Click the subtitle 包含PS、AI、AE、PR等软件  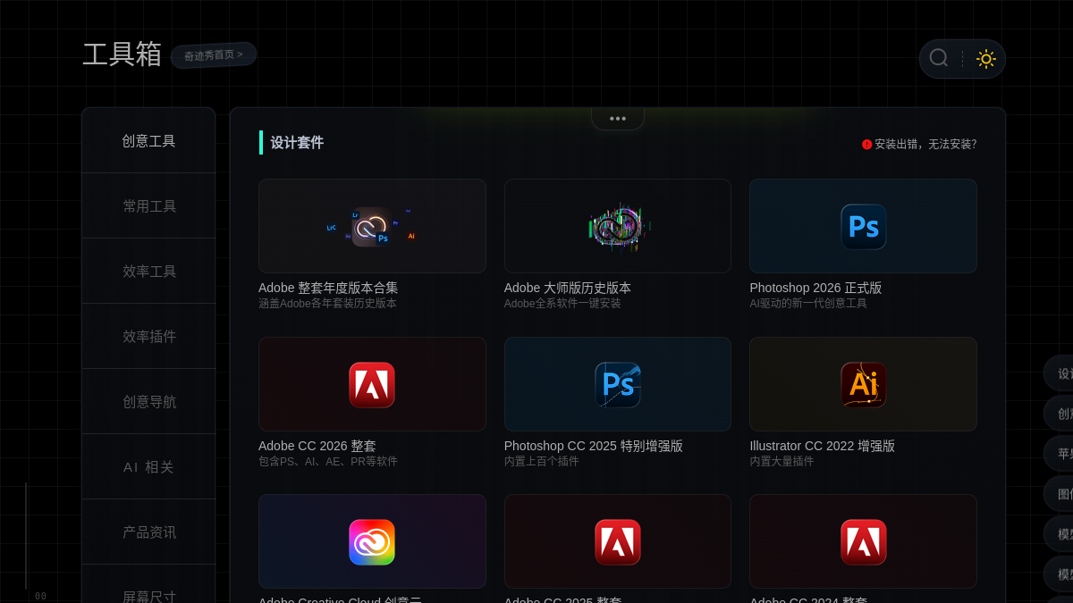pos(328,462)
